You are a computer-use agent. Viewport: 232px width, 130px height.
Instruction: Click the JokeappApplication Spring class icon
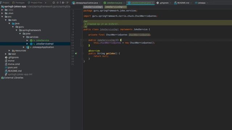pyautogui.click(x=28, y=47)
